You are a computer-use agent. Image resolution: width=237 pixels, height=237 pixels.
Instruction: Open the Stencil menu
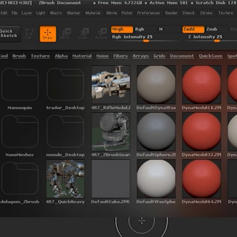[188, 13]
